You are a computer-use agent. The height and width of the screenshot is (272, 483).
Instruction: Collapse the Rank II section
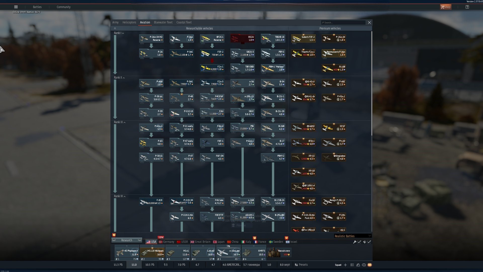(x=119, y=78)
